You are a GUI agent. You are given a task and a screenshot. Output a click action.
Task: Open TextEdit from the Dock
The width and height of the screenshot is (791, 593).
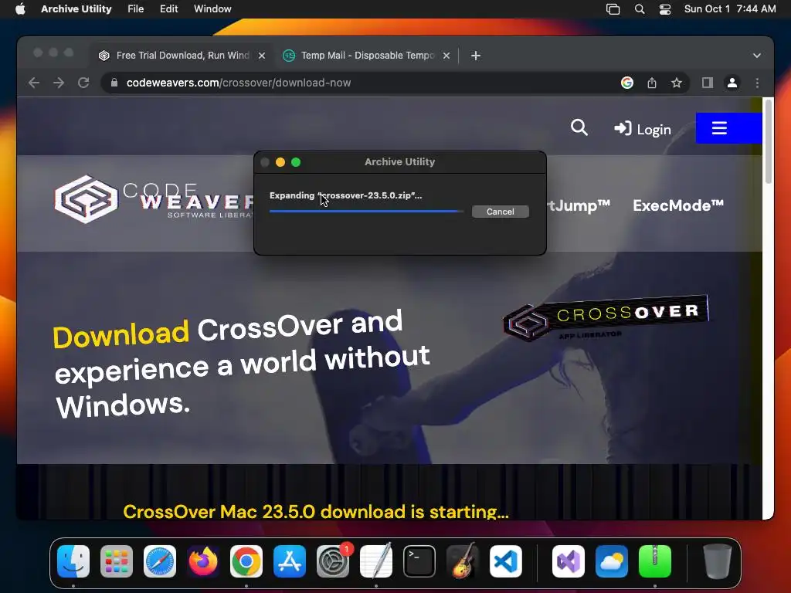(x=376, y=561)
